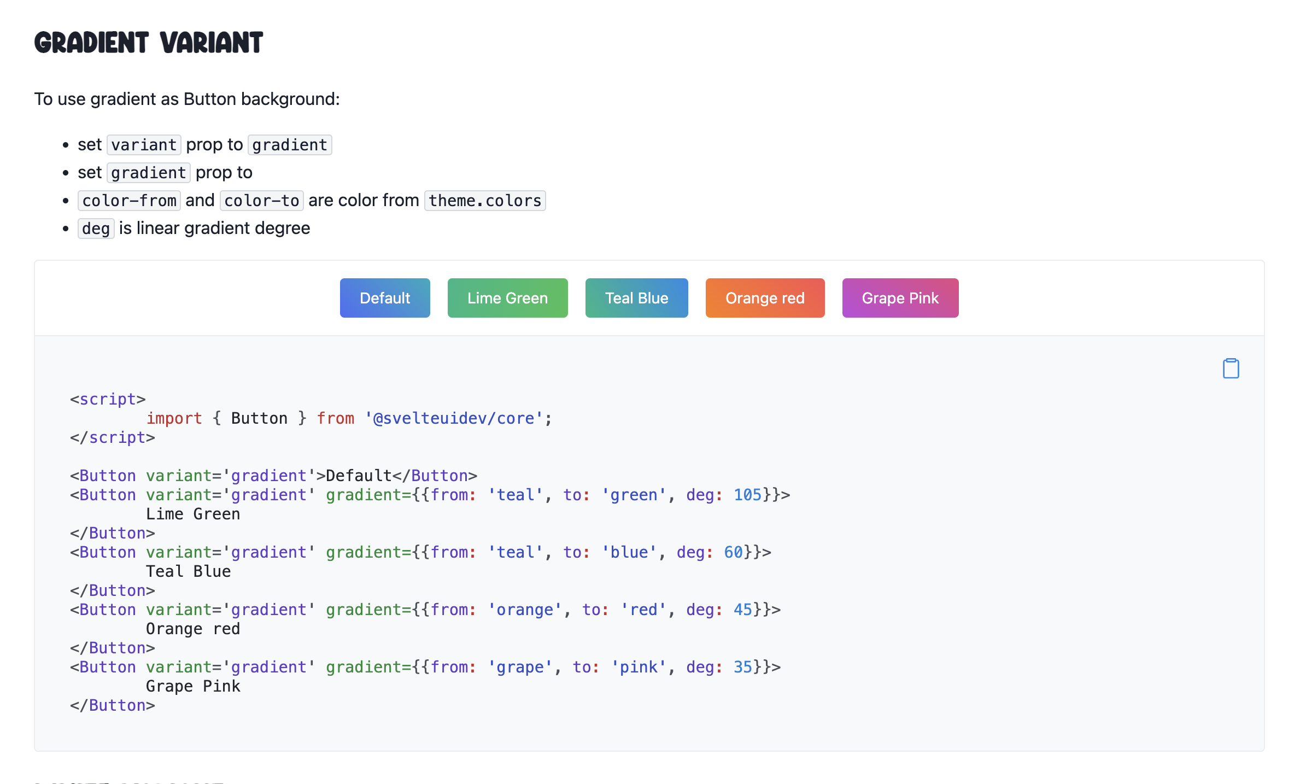1300x784 pixels.
Task: Click the color-from code label
Action: coord(129,200)
